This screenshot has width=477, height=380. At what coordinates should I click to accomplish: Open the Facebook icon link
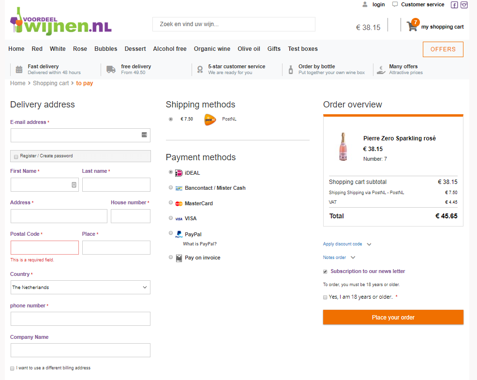[454, 5]
